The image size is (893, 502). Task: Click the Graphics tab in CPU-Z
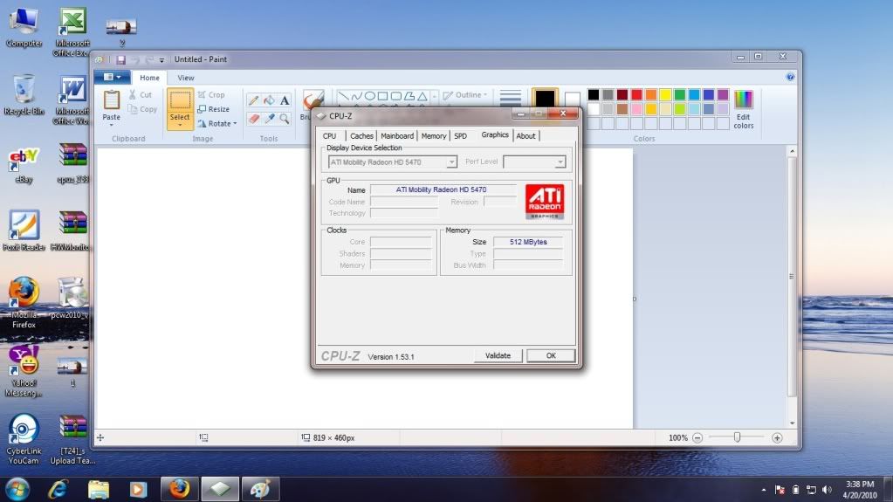click(494, 134)
